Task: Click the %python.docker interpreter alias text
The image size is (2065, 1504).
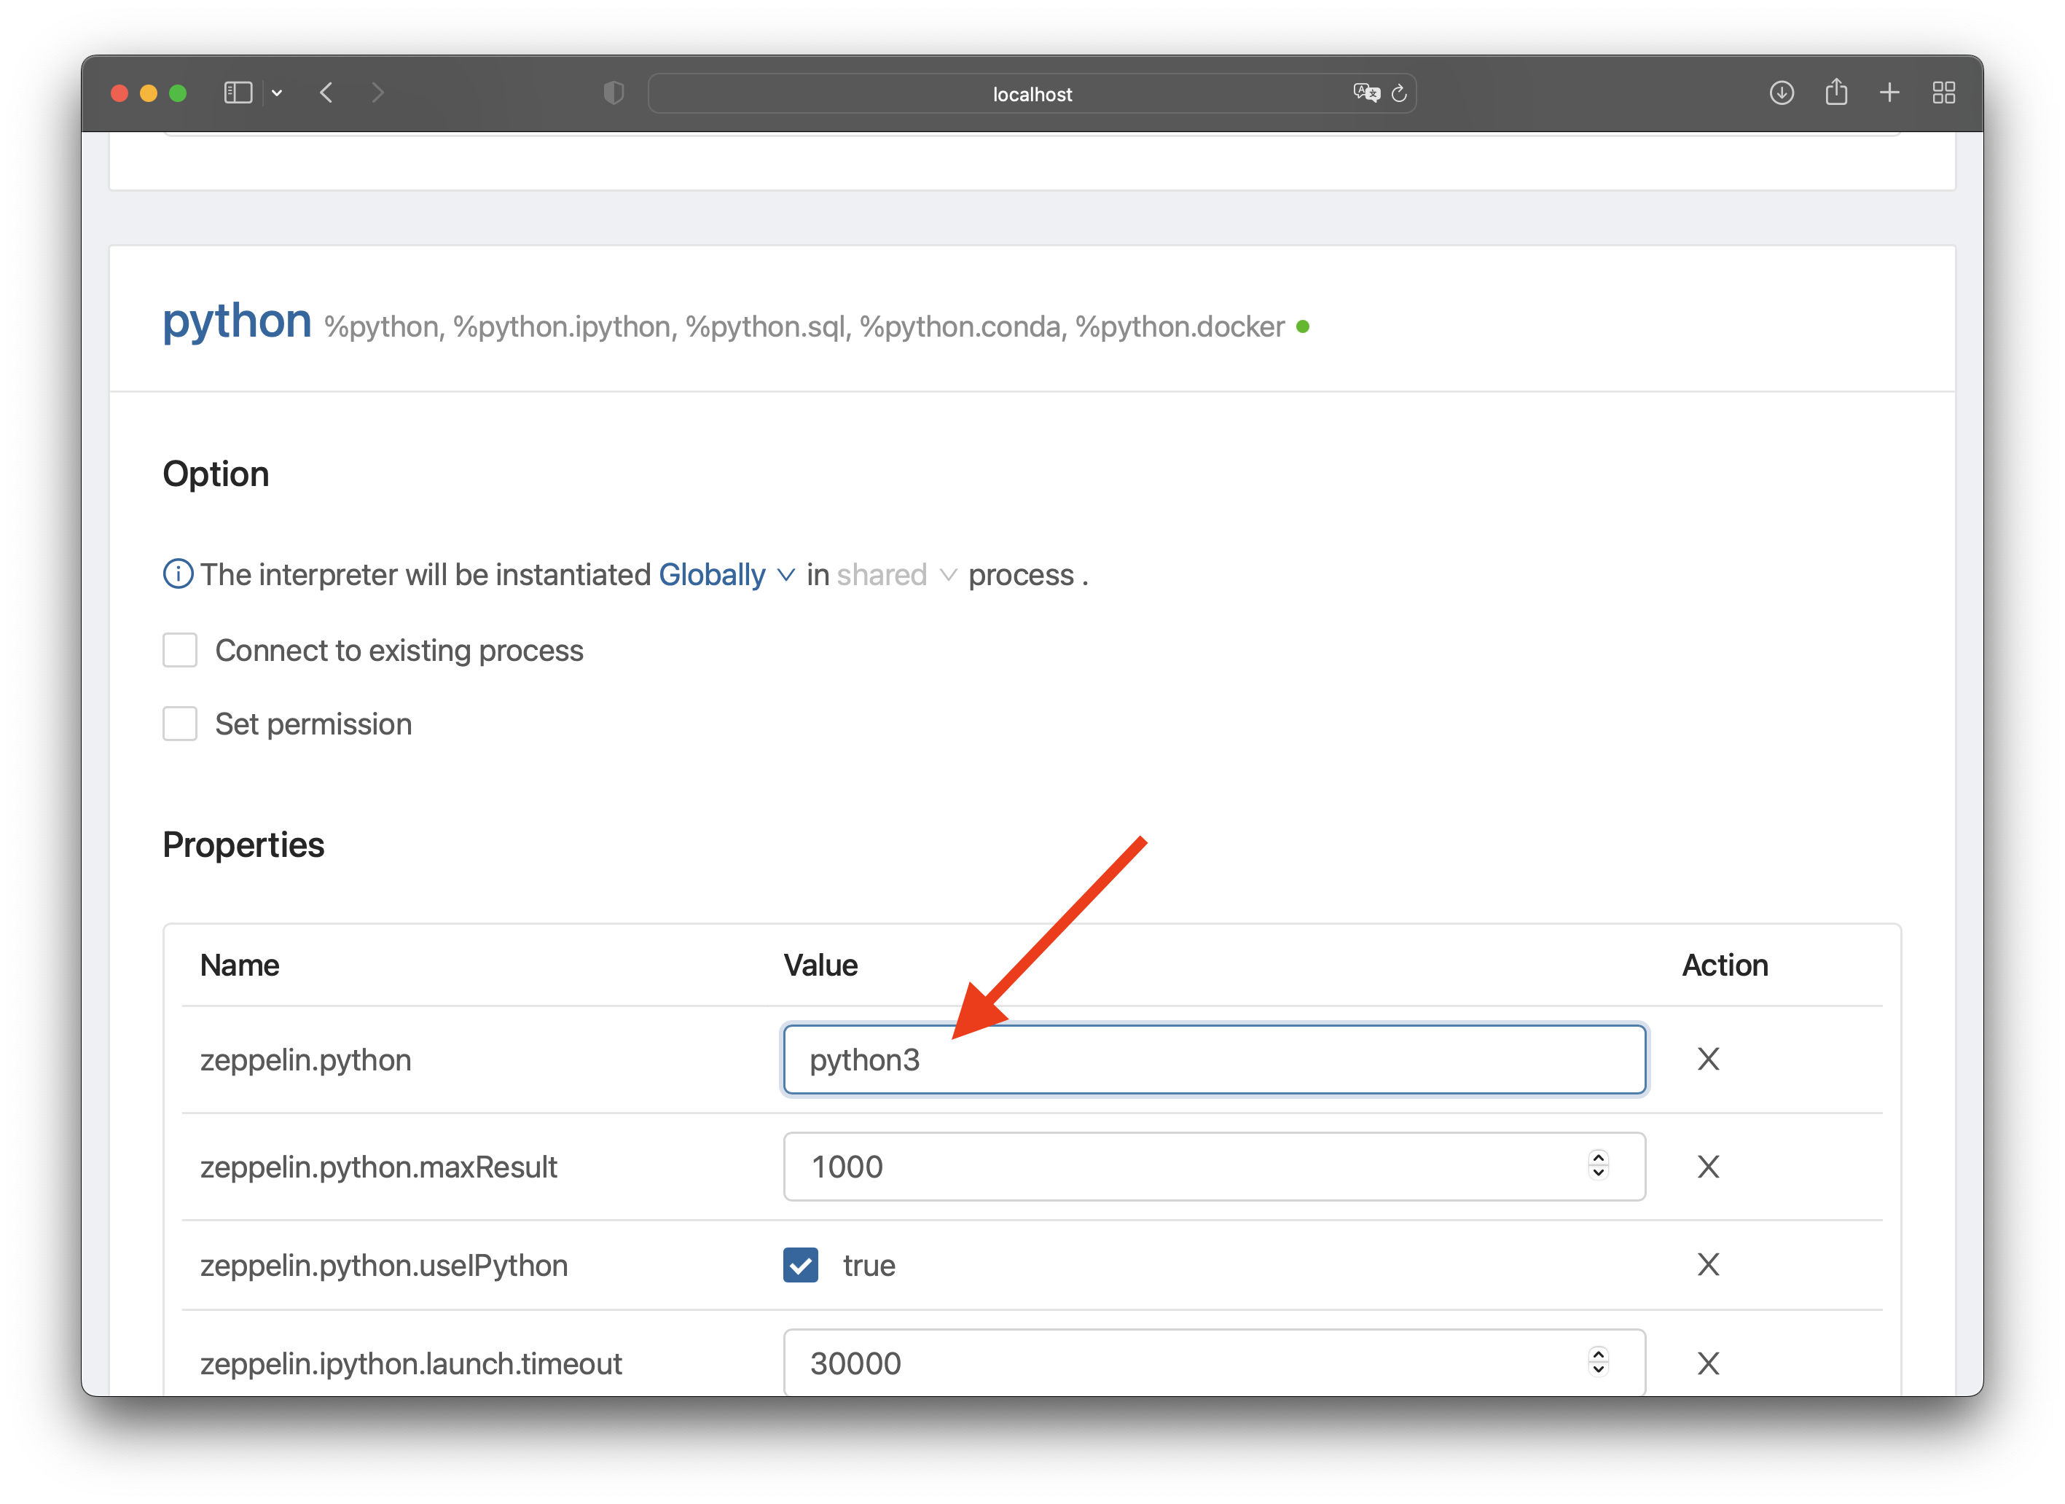Action: pyautogui.click(x=1179, y=327)
